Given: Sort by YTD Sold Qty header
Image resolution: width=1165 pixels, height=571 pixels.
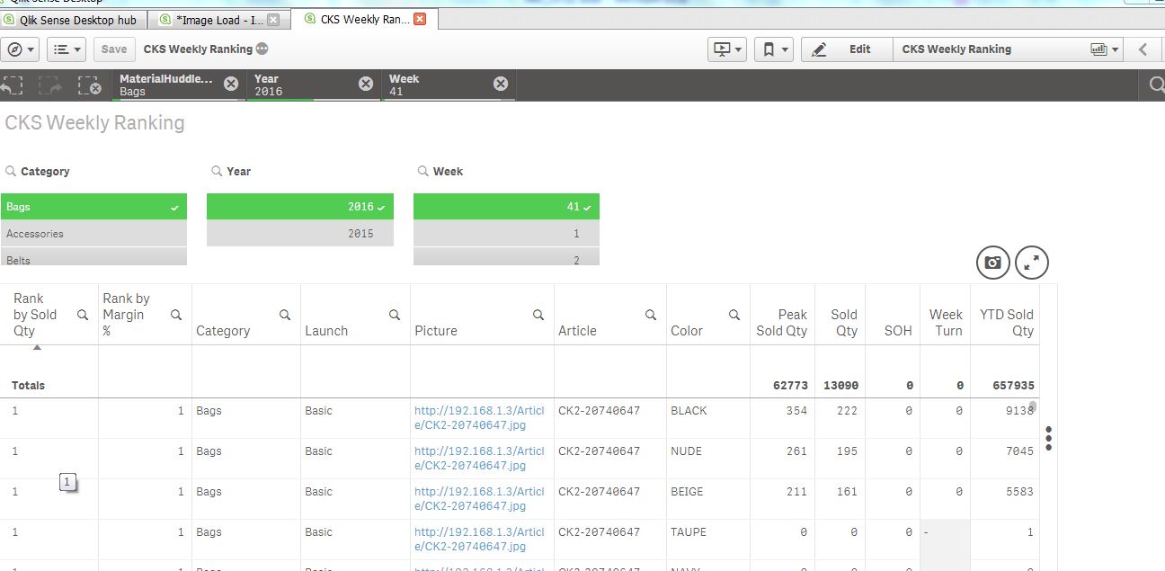Looking at the screenshot, I should click(1006, 322).
